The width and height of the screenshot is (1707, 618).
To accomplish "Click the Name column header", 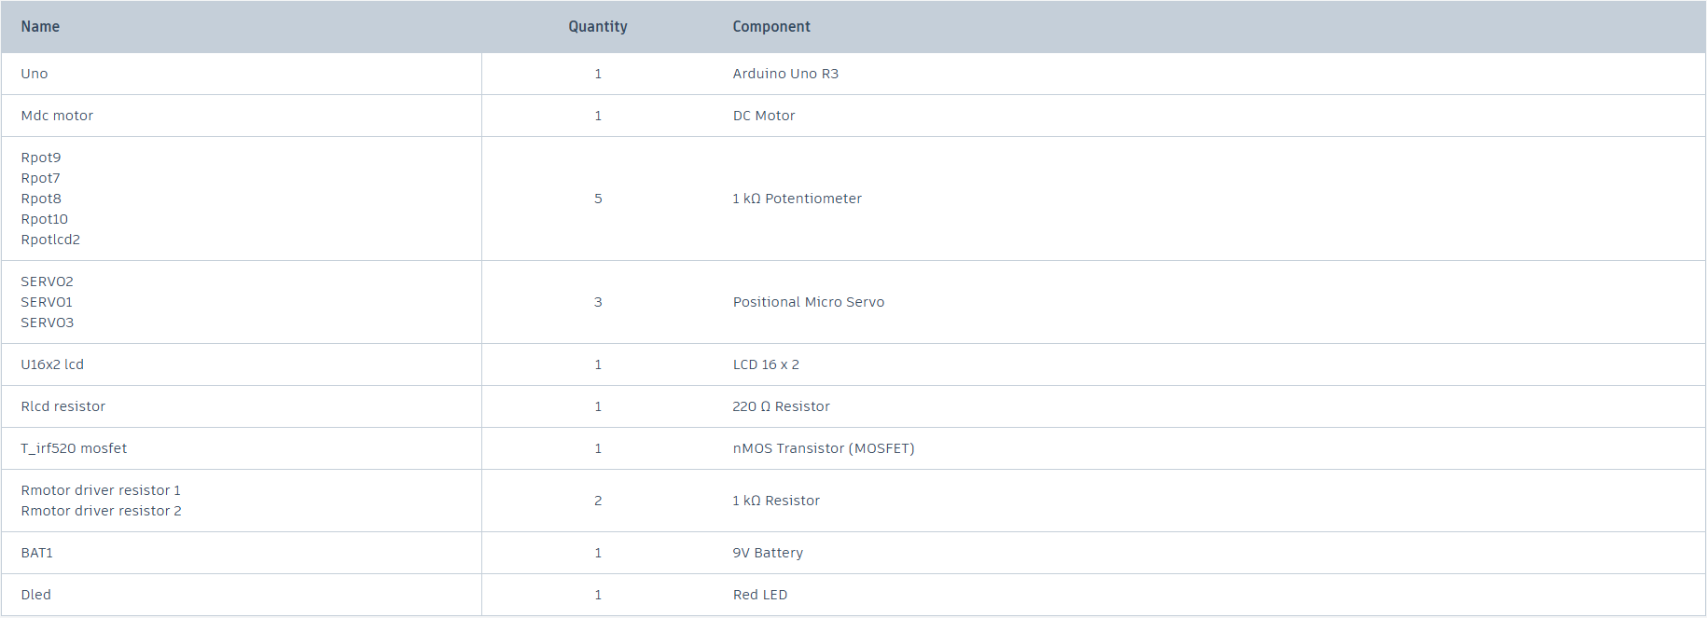I will pos(40,27).
